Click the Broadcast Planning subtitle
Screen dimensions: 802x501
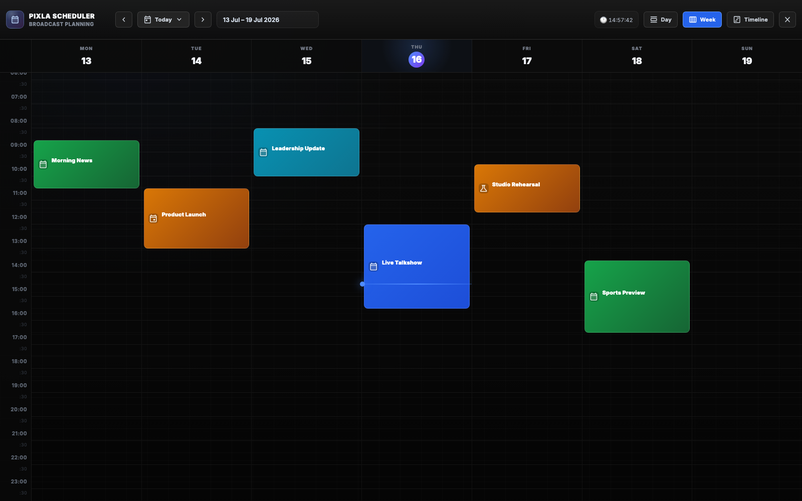(61, 24)
